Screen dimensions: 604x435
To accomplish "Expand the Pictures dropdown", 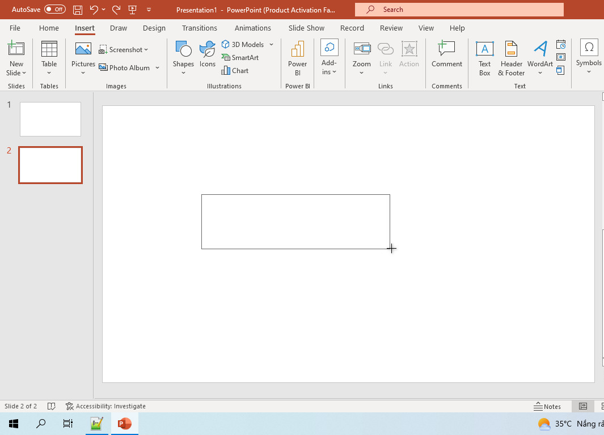I will pos(83,73).
